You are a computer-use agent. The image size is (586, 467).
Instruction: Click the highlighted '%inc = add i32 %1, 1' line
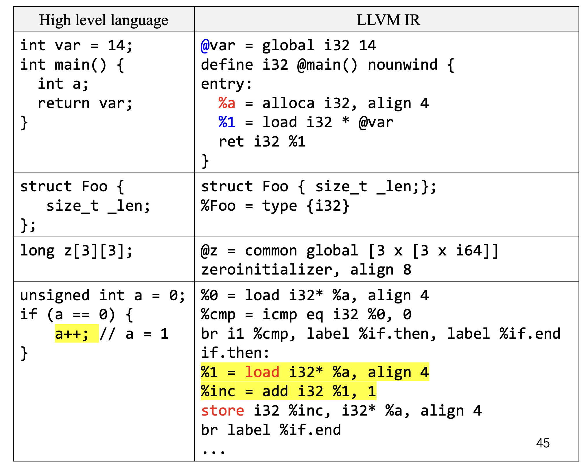pyautogui.click(x=288, y=392)
